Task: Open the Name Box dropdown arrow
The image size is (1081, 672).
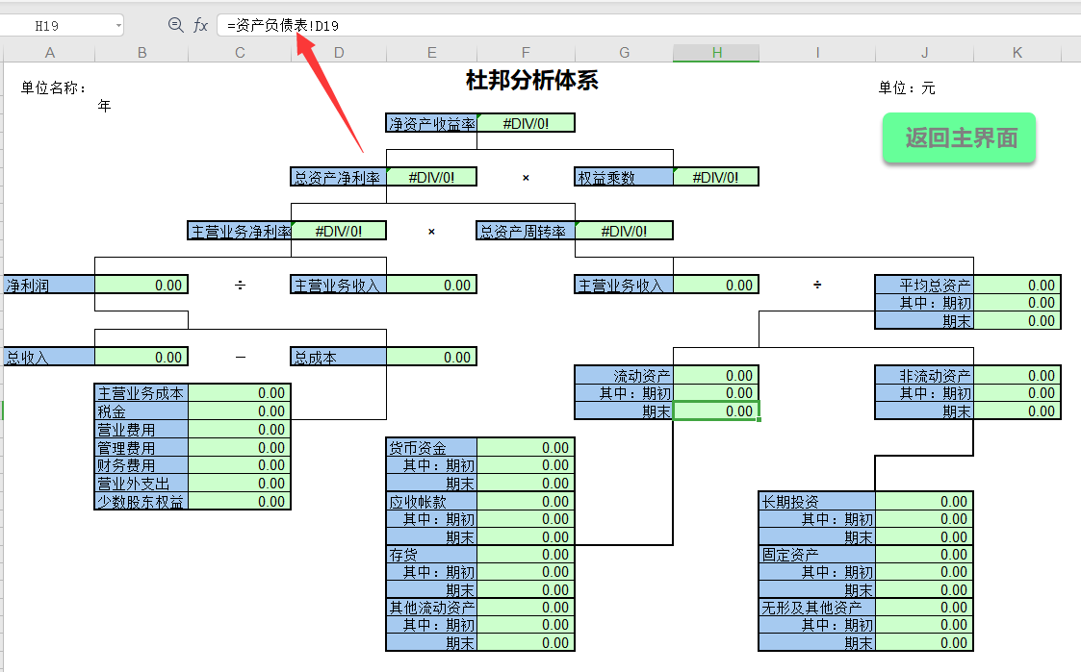Action: click(120, 25)
